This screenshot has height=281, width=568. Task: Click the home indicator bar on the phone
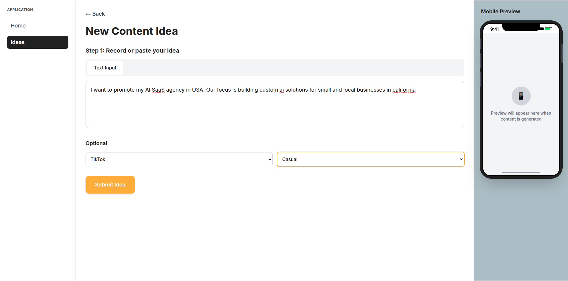coord(521,172)
